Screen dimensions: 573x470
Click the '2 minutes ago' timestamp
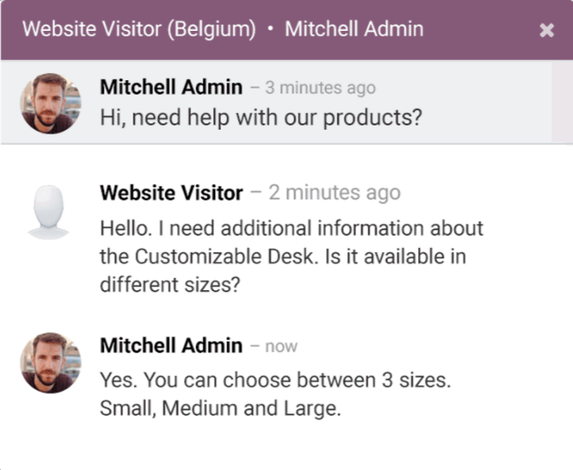(x=334, y=193)
